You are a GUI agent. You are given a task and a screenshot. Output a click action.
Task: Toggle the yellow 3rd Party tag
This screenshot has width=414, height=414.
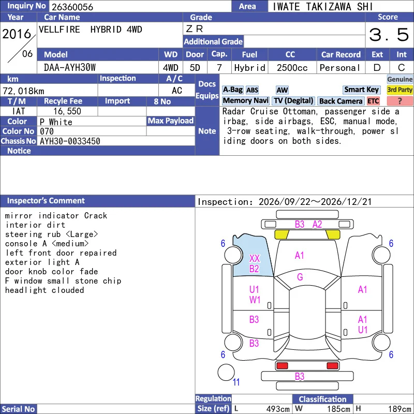[x=400, y=90]
